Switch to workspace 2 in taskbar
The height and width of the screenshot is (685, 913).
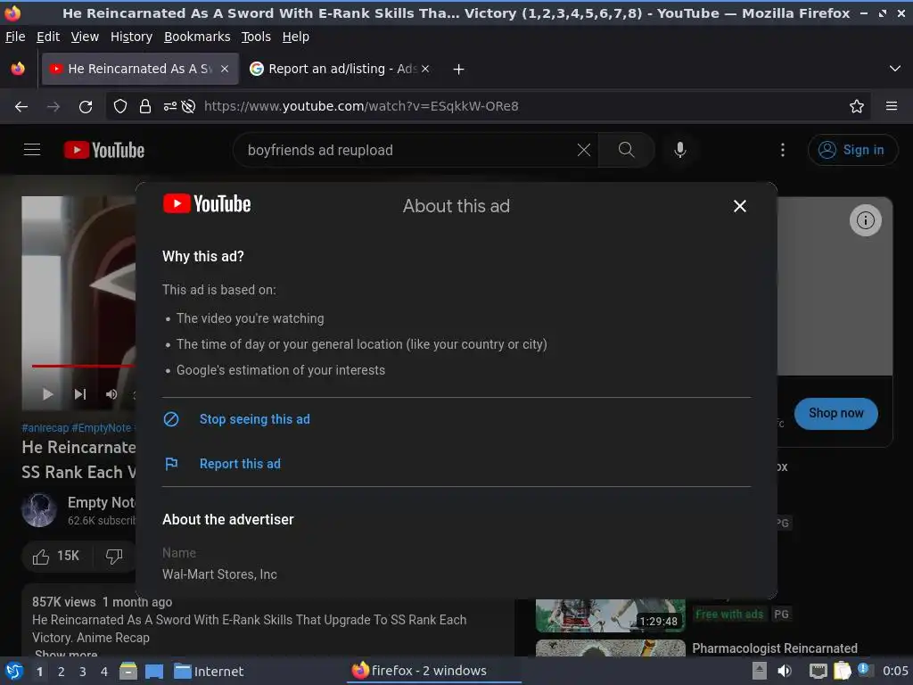62,672
